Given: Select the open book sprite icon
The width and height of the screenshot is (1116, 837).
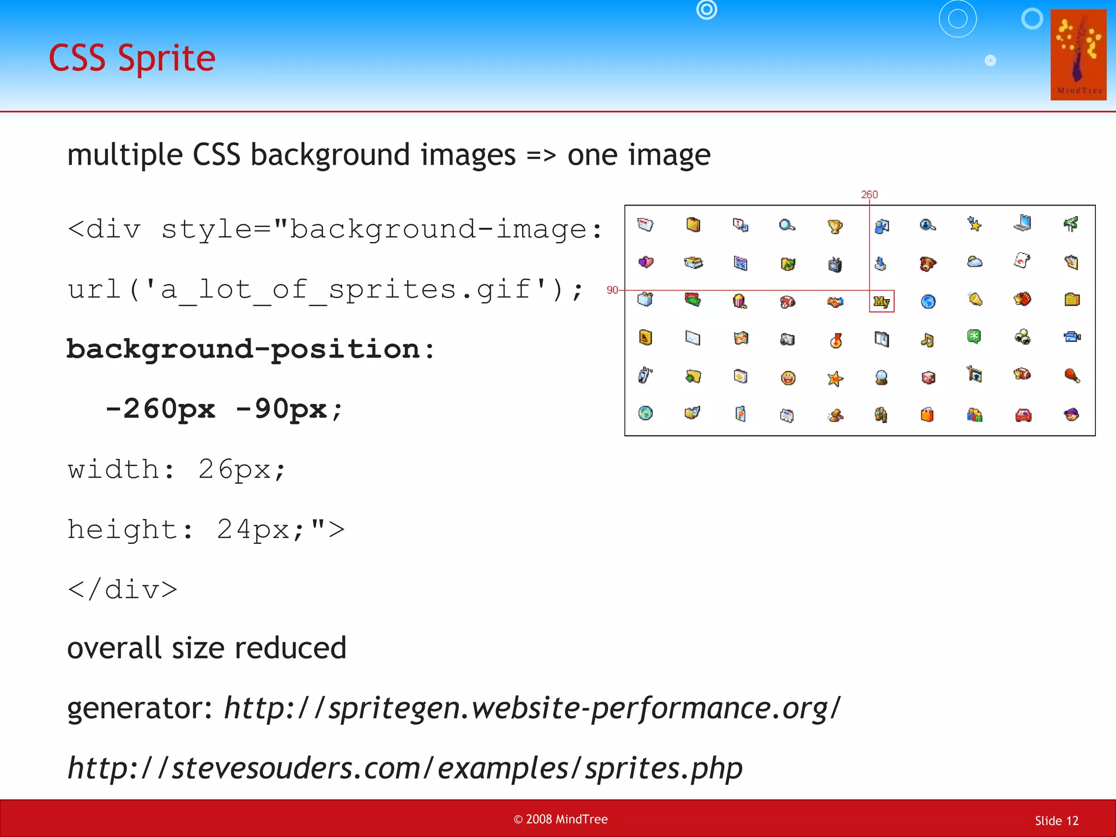Looking at the screenshot, I should pyautogui.click(x=882, y=339).
